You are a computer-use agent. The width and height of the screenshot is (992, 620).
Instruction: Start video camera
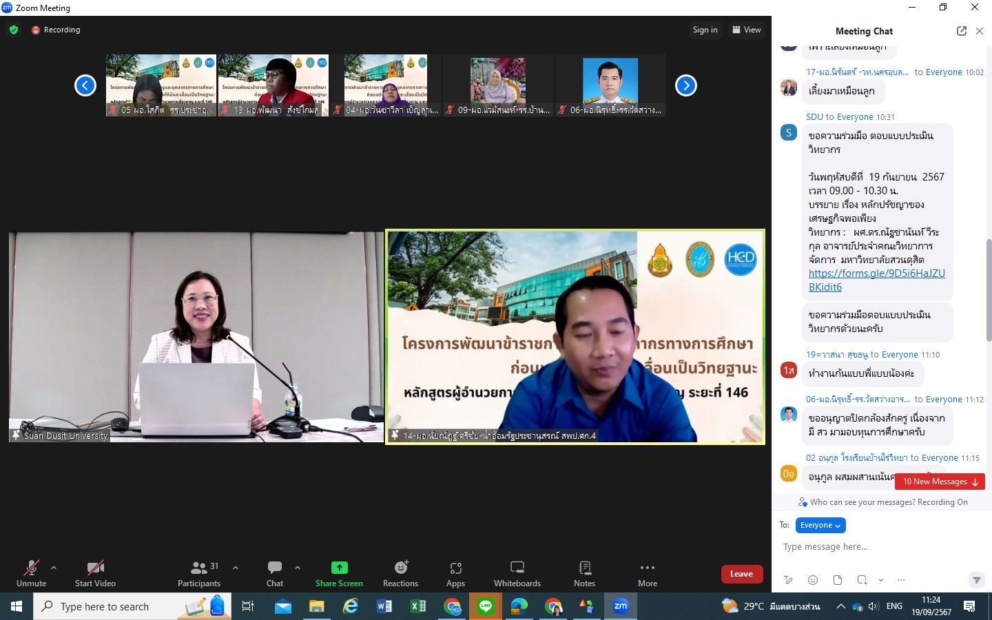click(95, 573)
